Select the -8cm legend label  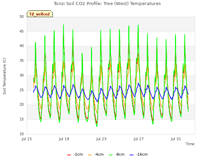[120, 154]
